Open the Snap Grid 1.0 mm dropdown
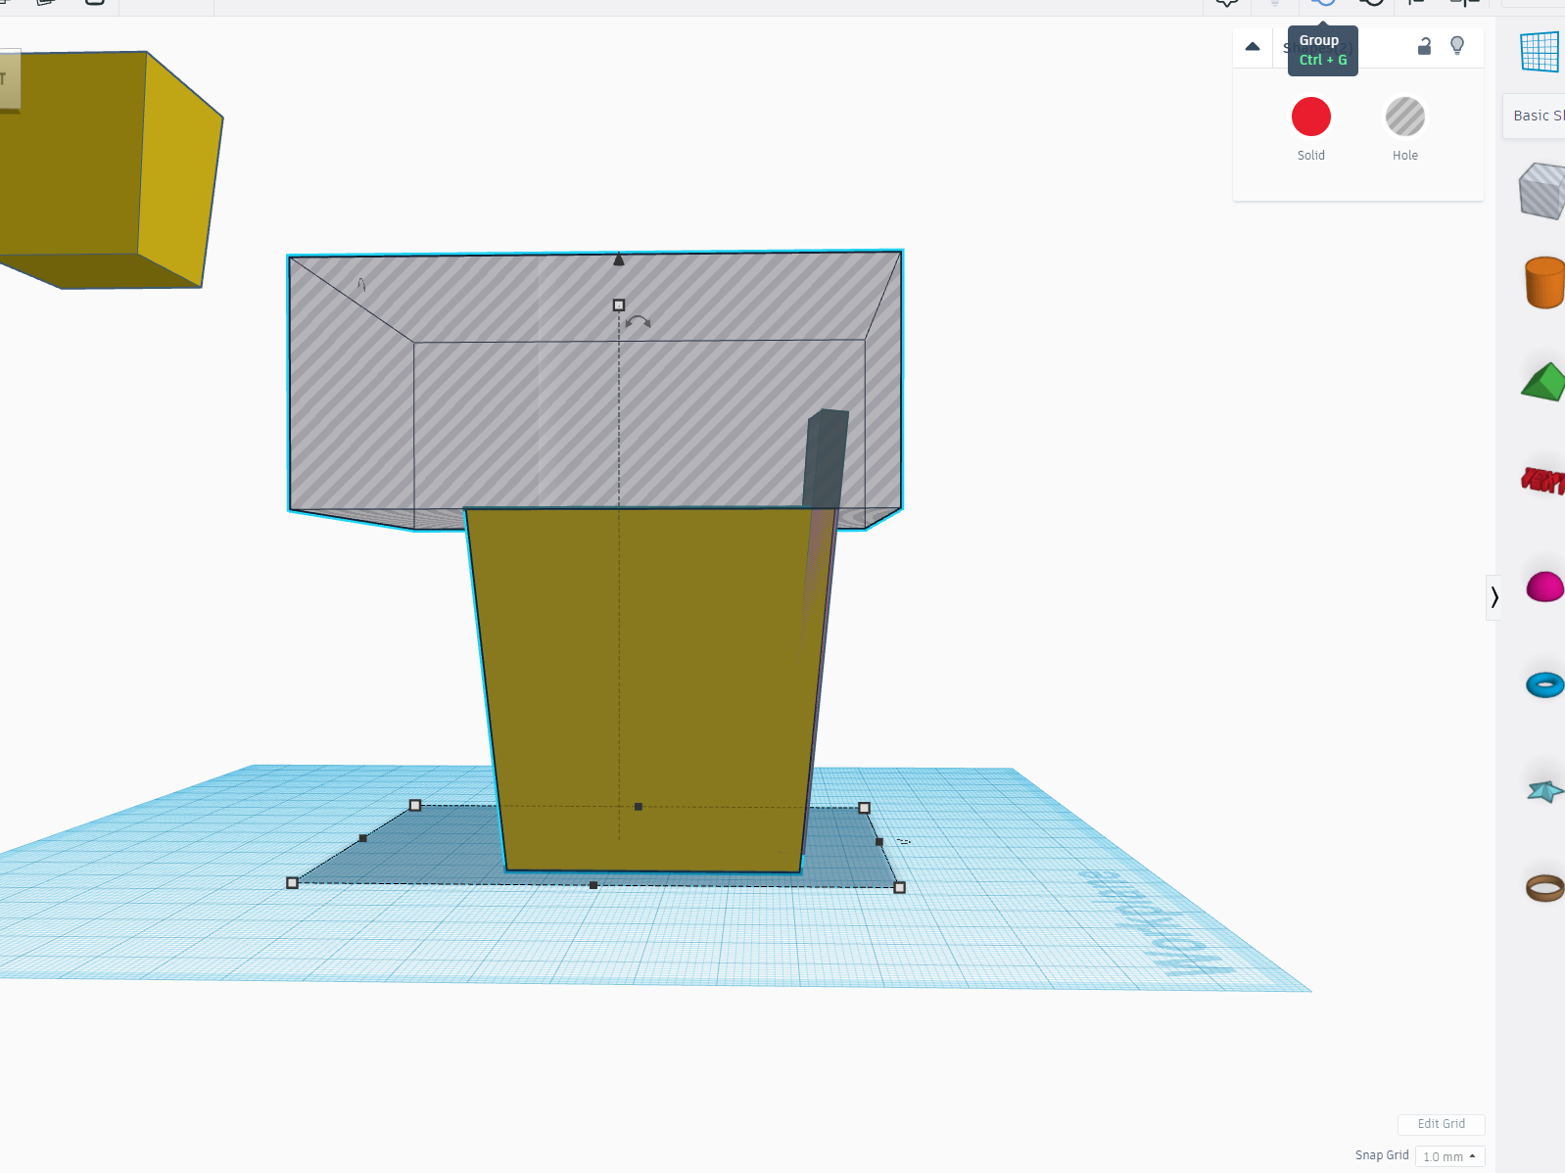This screenshot has height=1173, width=1565. pos(1449,1156)
